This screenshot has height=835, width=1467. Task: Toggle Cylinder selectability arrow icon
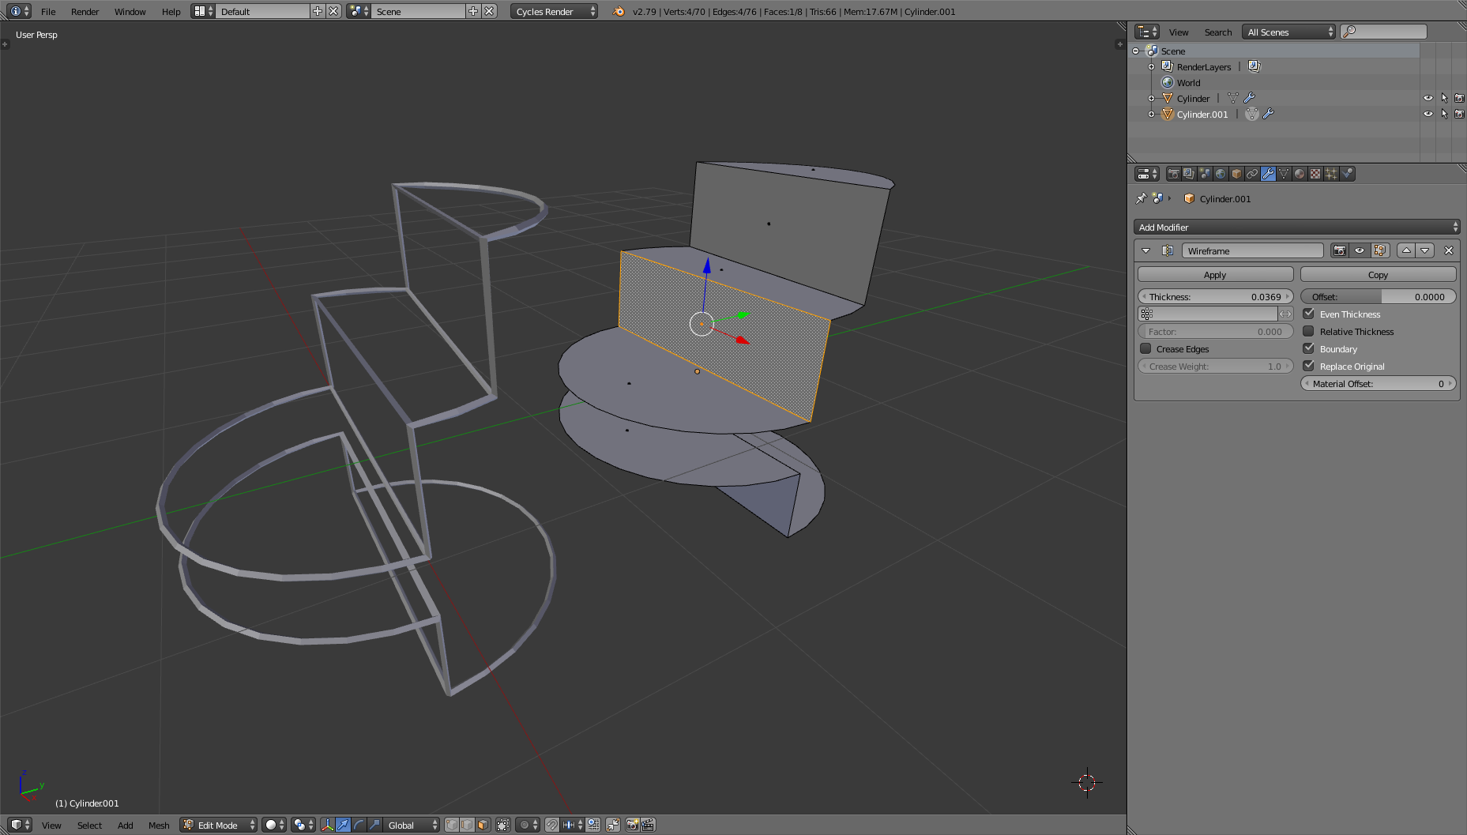[1444, 98]
